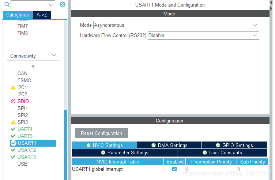Select USB peripheral
275x180 pixels.
pyautogui.click(x=22, y=164)
